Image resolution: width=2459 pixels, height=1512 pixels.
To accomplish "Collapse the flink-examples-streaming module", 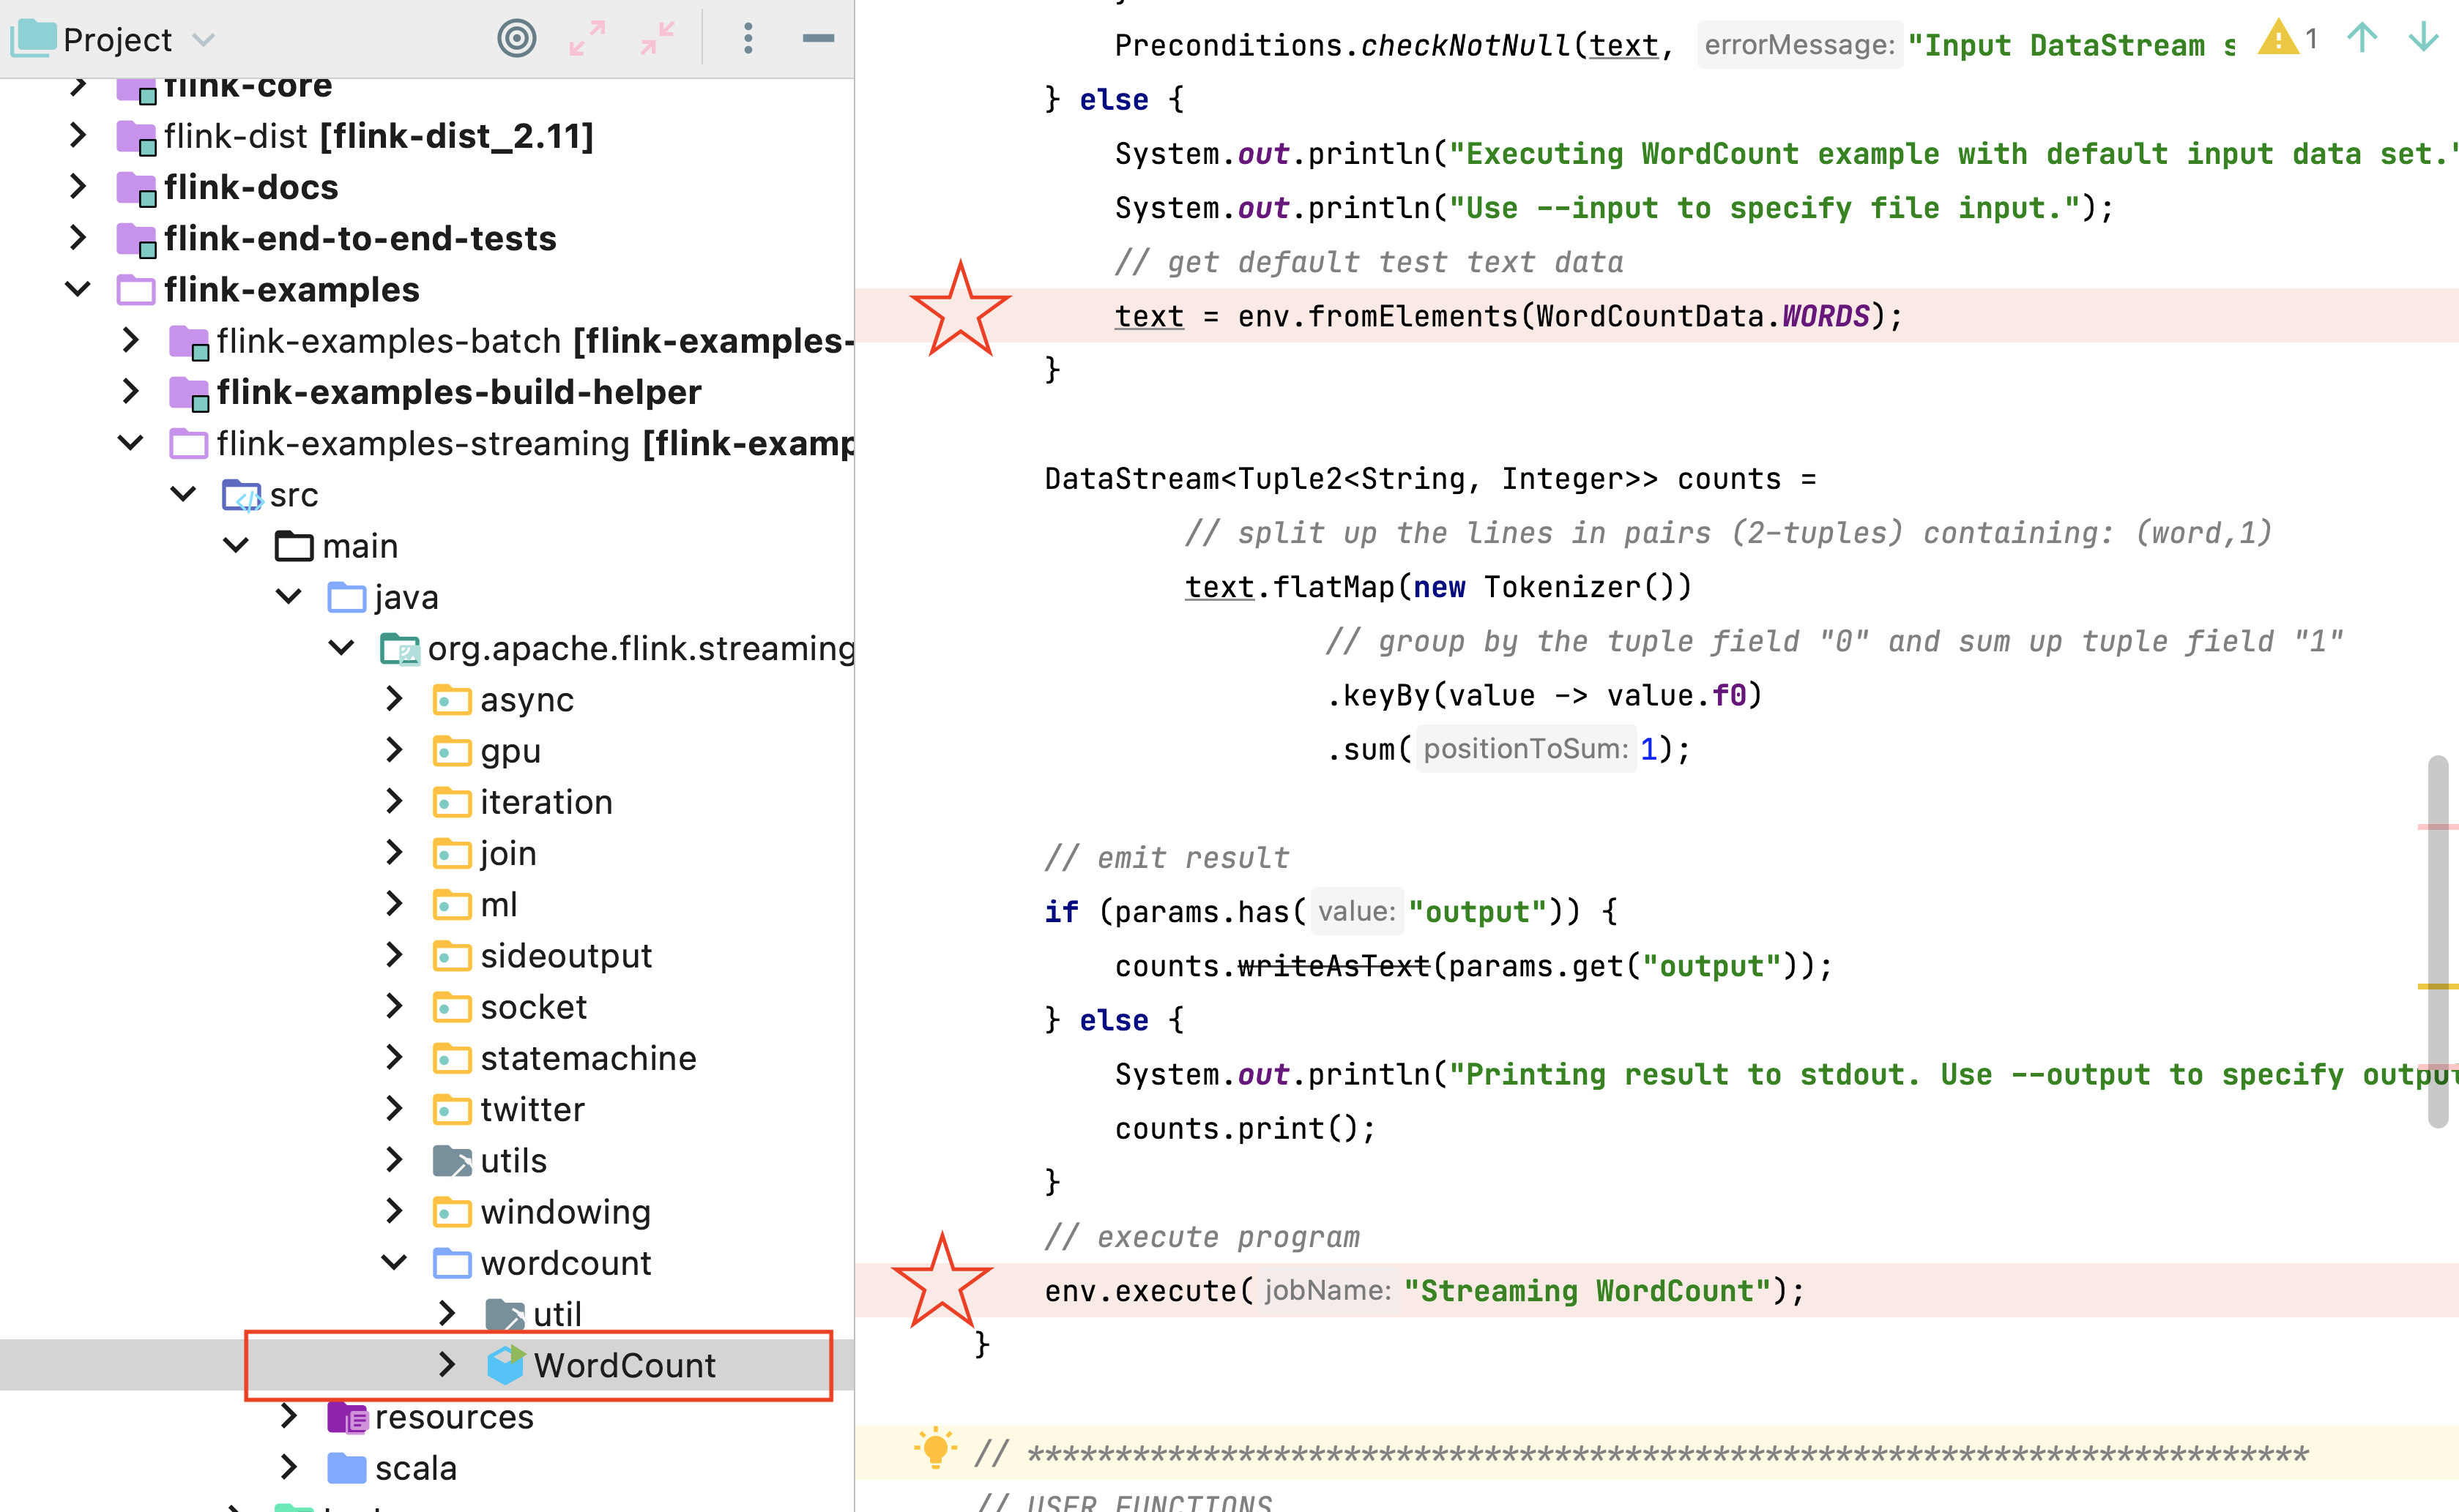I will 130,443.
